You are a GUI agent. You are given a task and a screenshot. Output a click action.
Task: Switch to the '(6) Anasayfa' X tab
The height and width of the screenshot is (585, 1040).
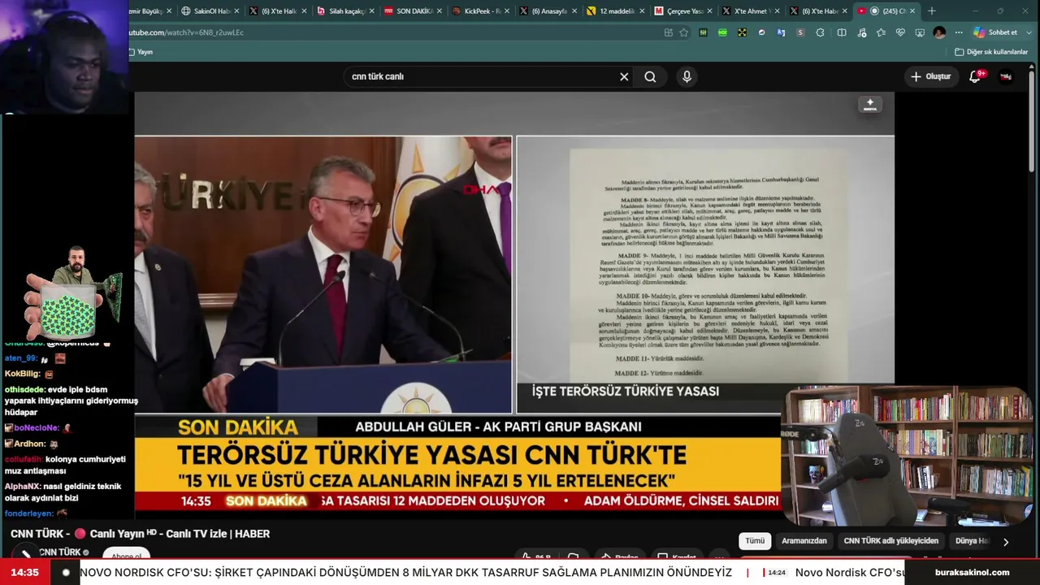[x=548, y=11]
